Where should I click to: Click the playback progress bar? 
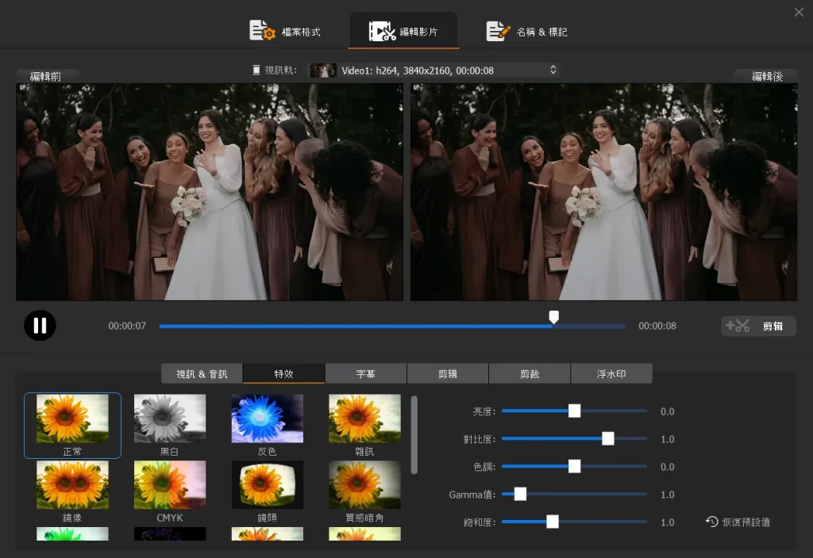[x=392, y=326]
